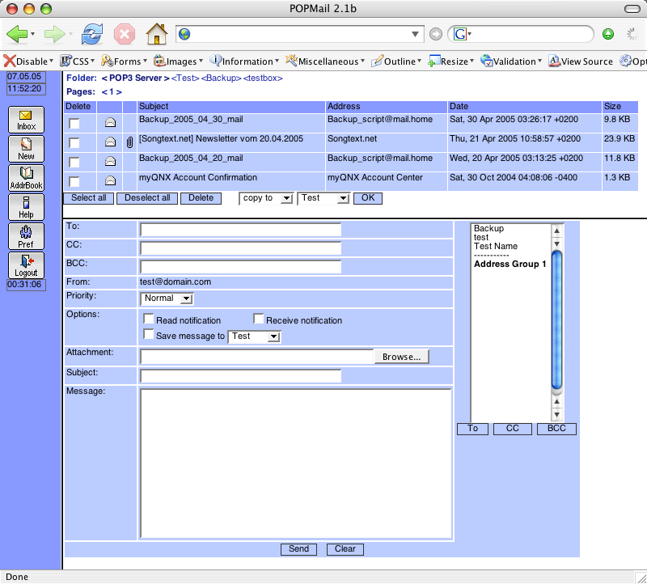Open the AddrBook sidebar button
647x584 pixels.
coord(26,178)
